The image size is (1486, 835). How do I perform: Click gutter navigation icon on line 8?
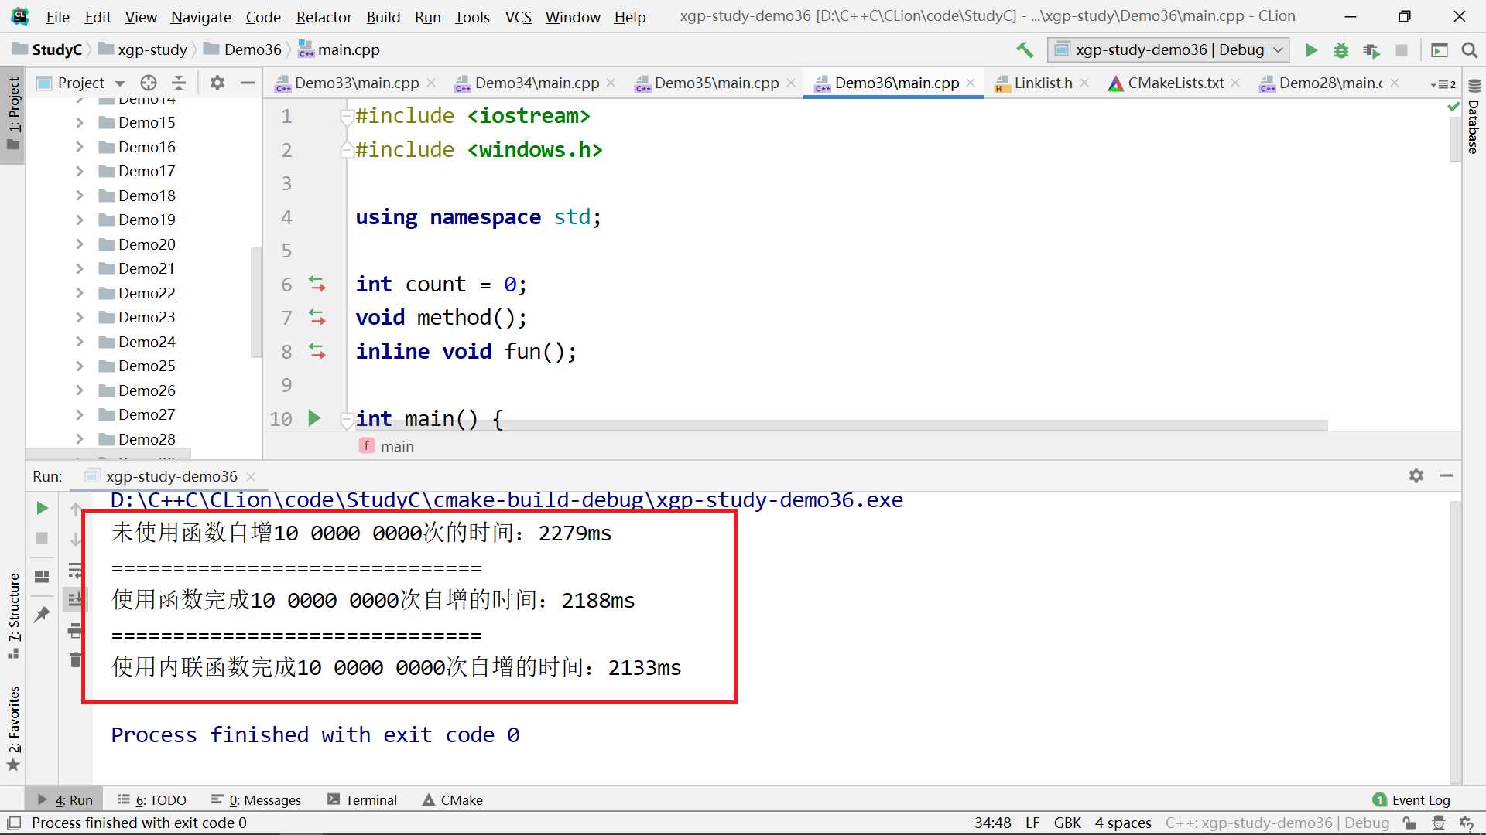click(317, 351)
